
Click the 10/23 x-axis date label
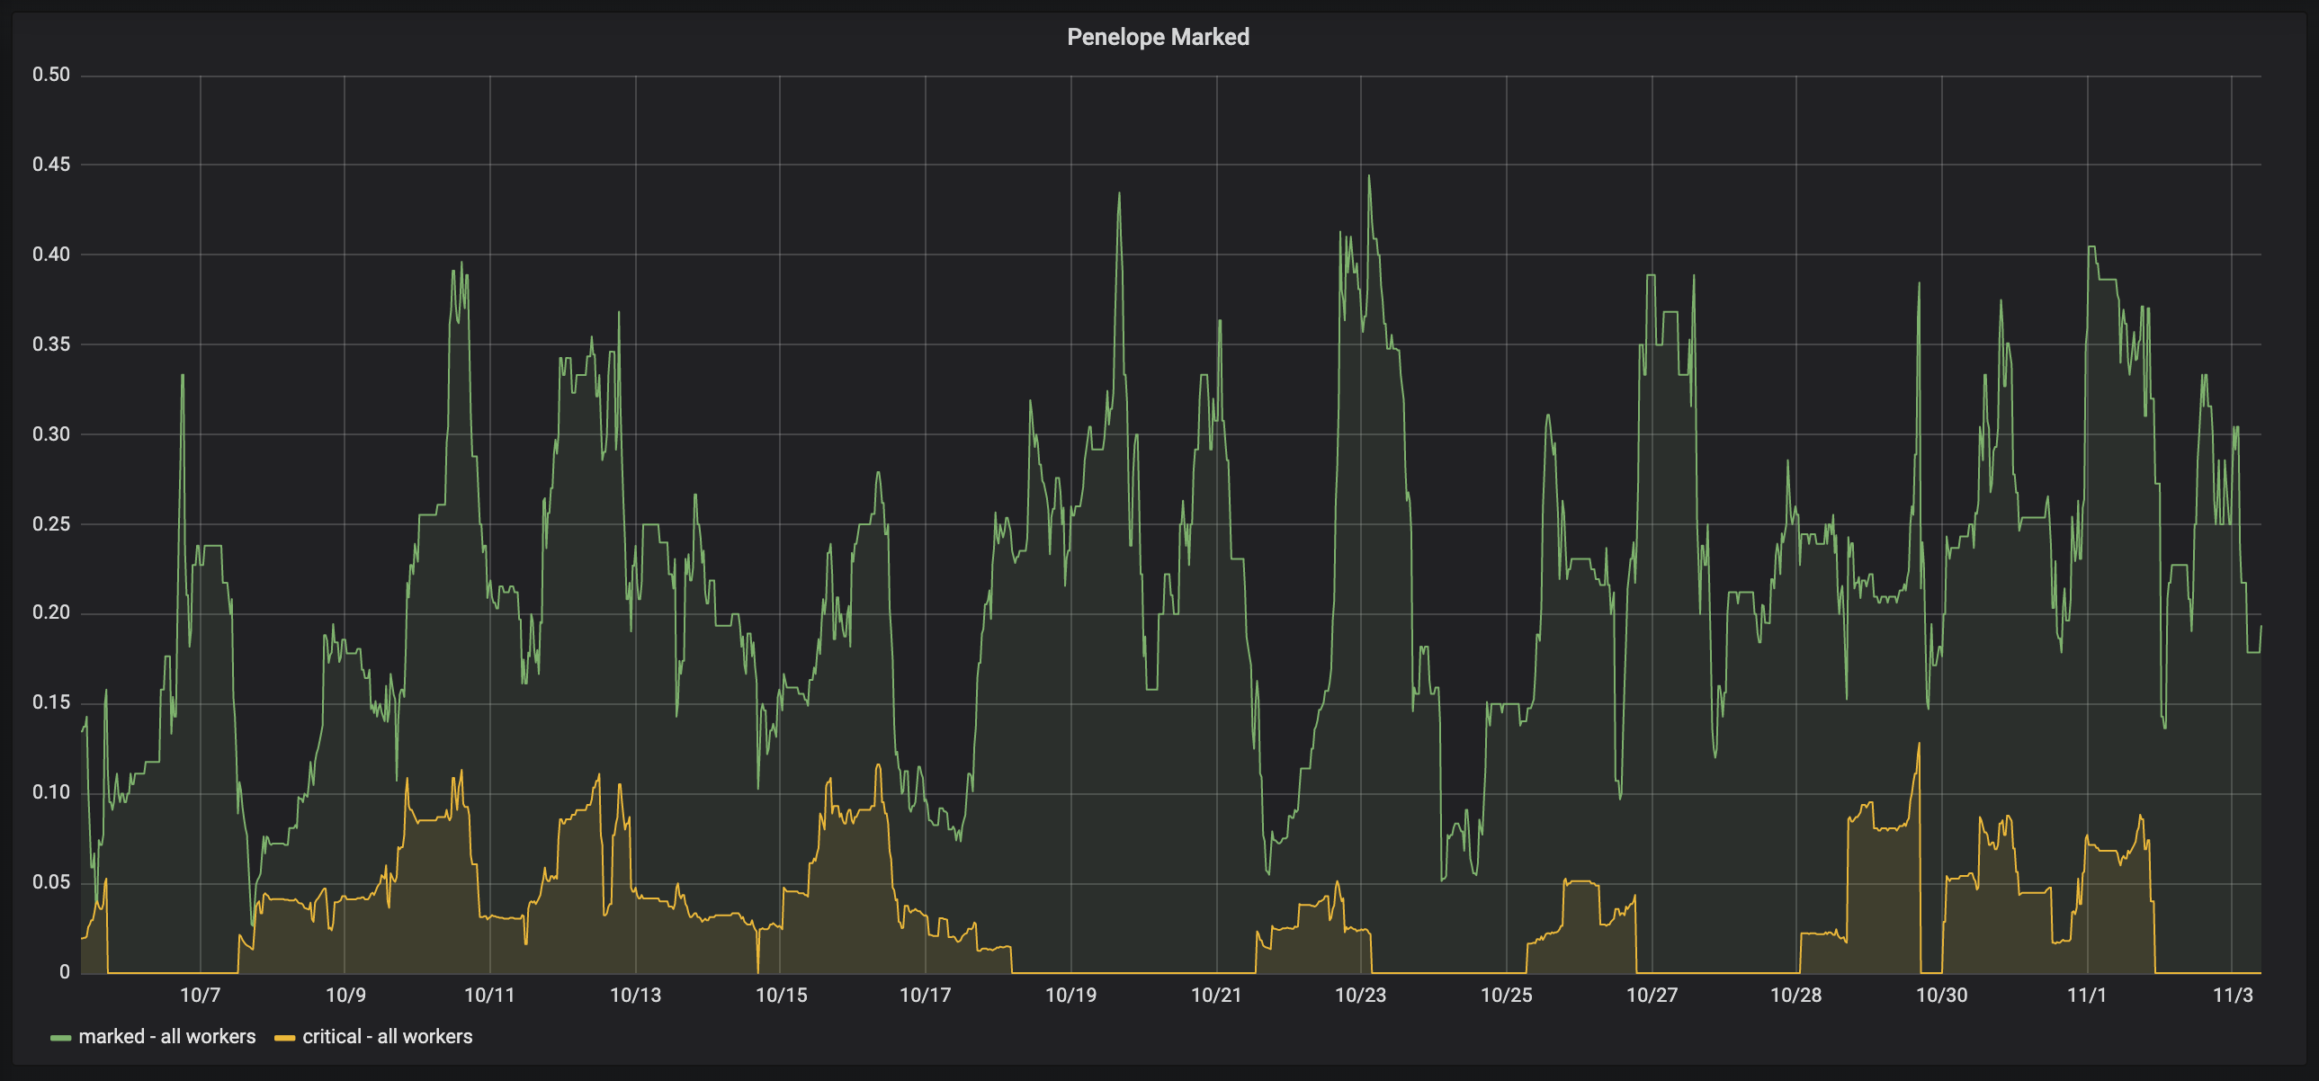tap(1360, 996)
